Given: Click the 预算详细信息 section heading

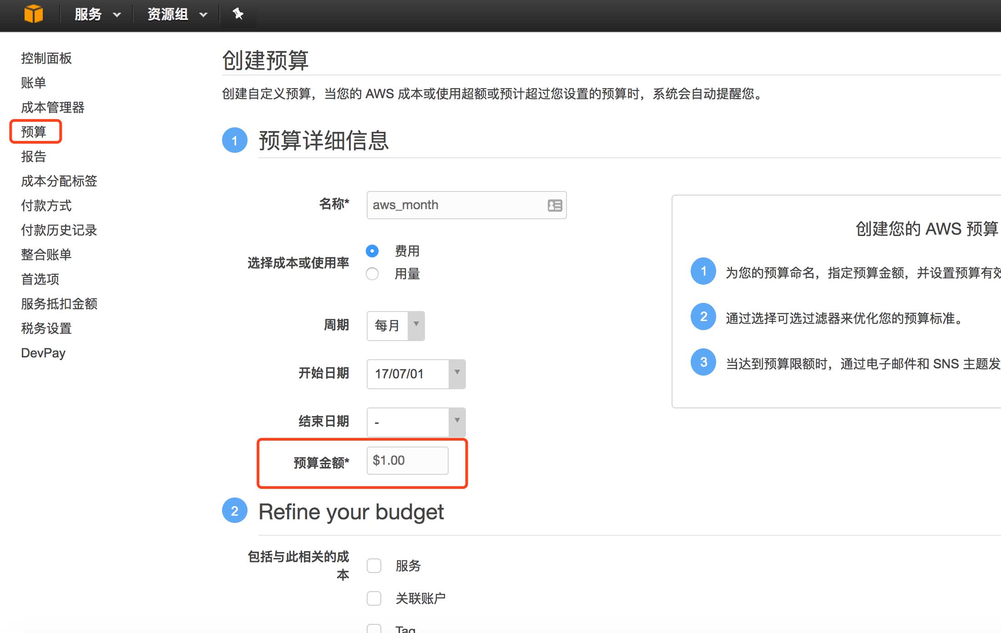Looking at the screenshot, I should point(324,141).
